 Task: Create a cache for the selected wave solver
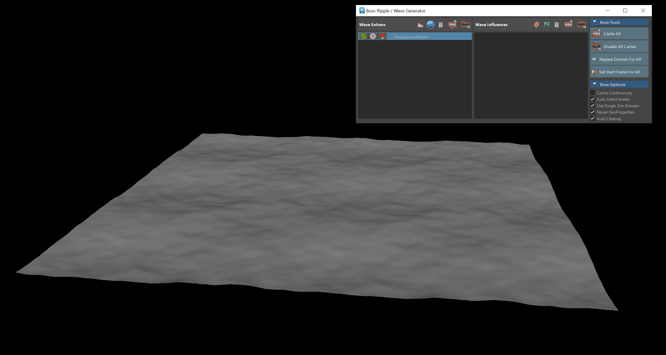point(452,24)
